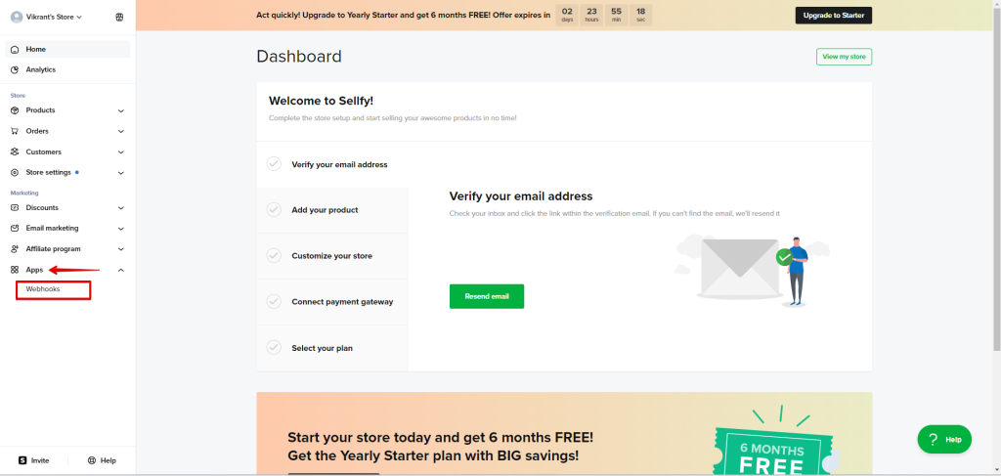1001x476 pixels.
Task: Click the Customers people icon
Action: (15, 151)
